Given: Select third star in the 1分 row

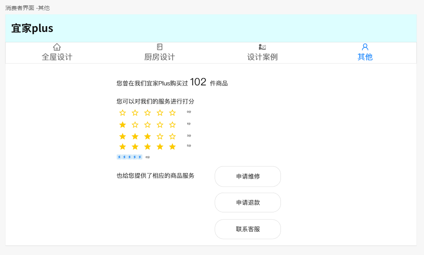Looking at the screenshot, I should click(147, 125).
